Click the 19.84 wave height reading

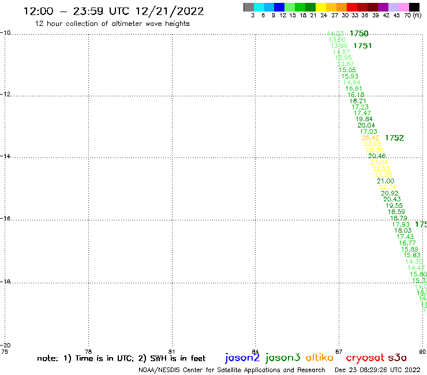(x=364, y=119)
